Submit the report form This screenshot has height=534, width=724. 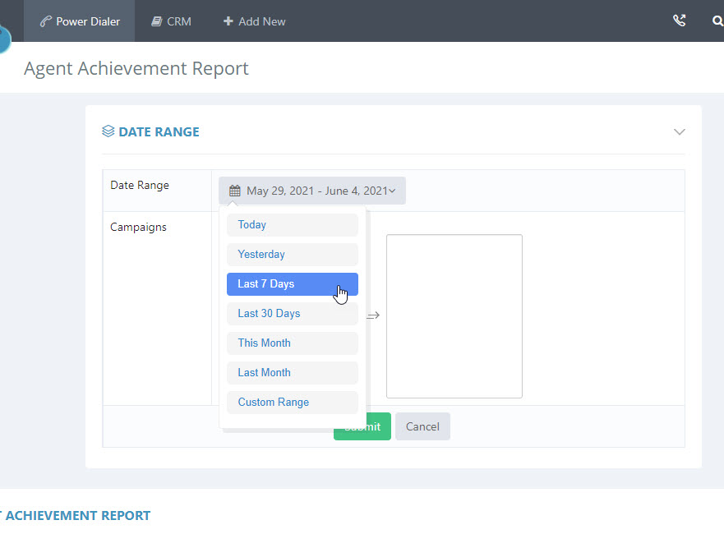[x=362, y=426]
